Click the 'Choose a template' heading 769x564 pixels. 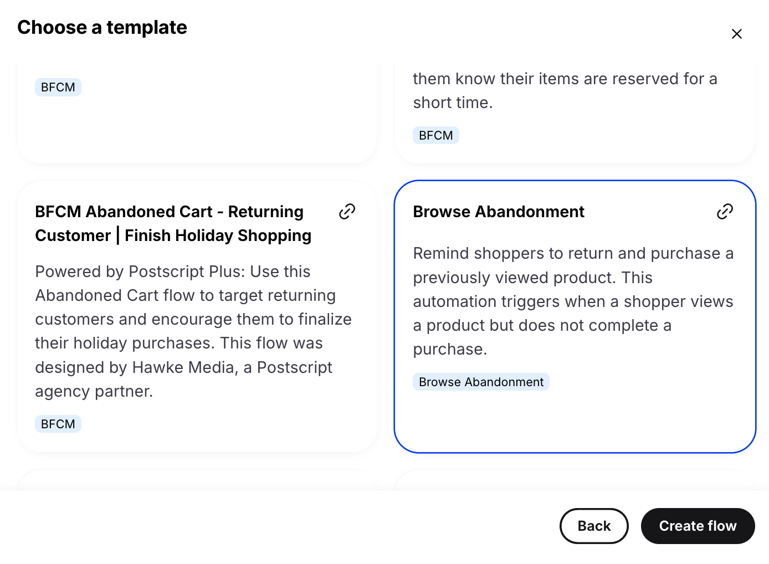(x=102, y=28)
